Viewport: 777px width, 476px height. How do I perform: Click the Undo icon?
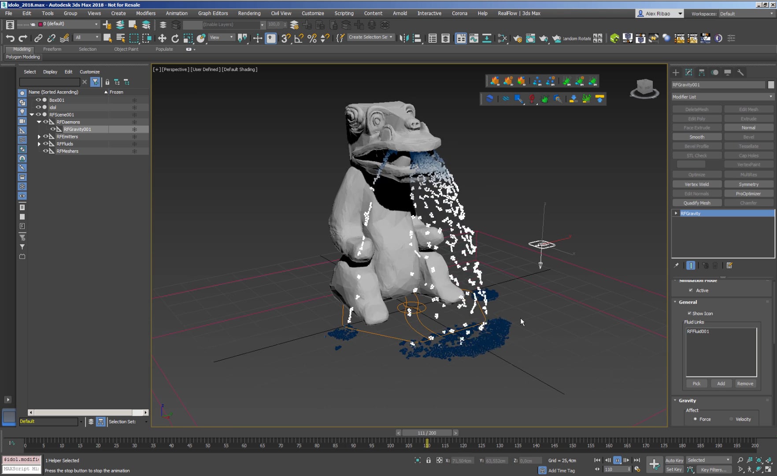pyautogui.click(x=10, y=38)
